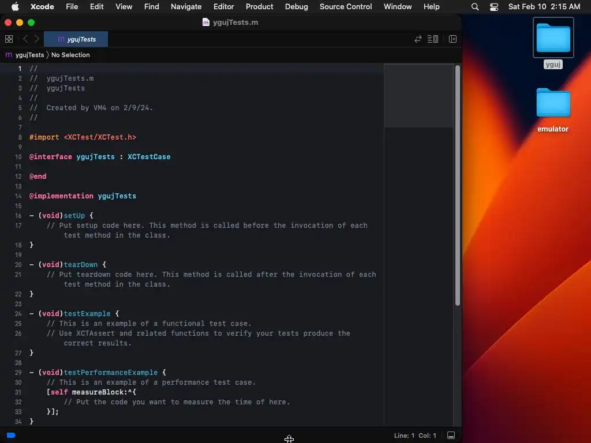The height and width of the screenshot is (443, 591).
Task: Click the testPerformanceExample method name
Action: [x=110, y=372]
